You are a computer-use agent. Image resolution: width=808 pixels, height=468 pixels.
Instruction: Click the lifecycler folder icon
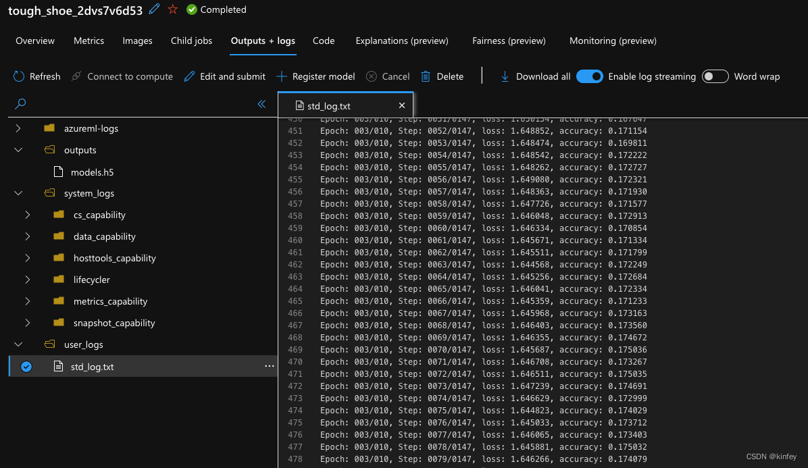click(x=59, y=280)
